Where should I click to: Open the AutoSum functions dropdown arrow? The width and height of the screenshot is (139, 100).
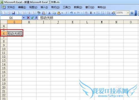(x=95, y=13)
